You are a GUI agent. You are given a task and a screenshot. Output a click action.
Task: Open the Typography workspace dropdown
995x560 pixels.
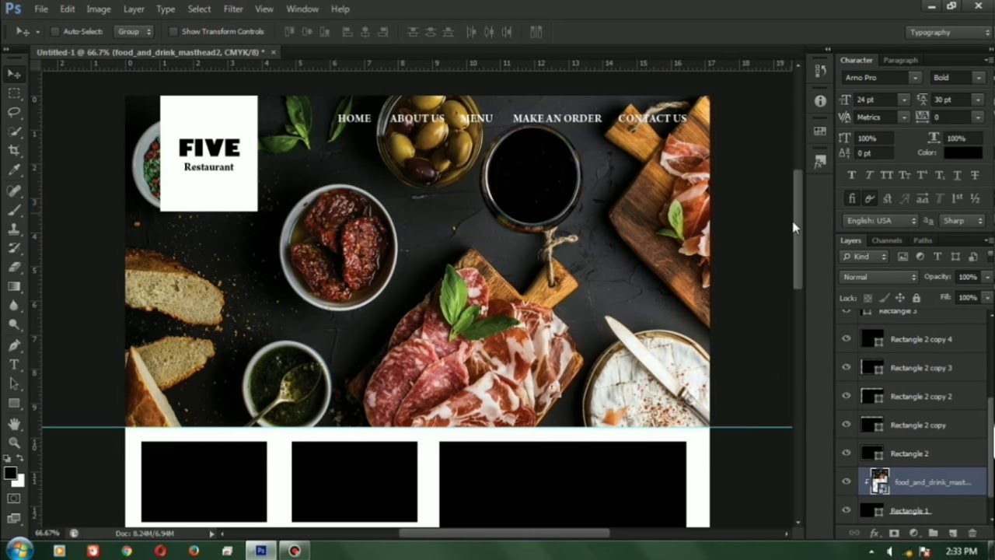click(949, 32)
